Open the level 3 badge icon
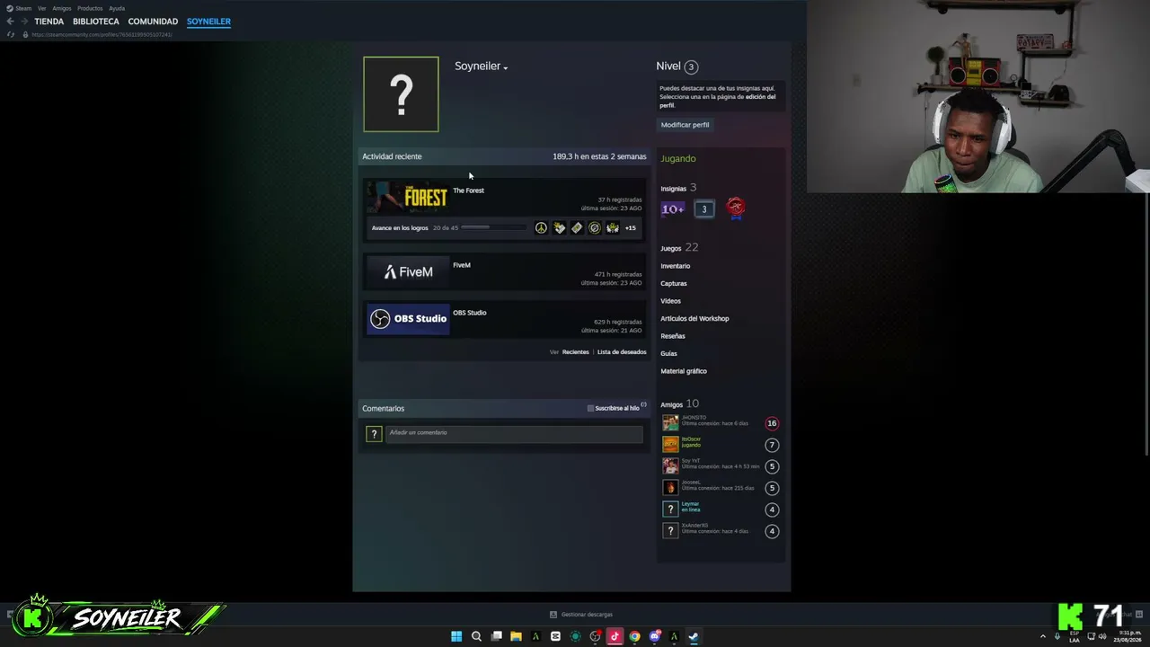Image resolution: width=1150 pixels, height=647 pixels. coord(704,208)
